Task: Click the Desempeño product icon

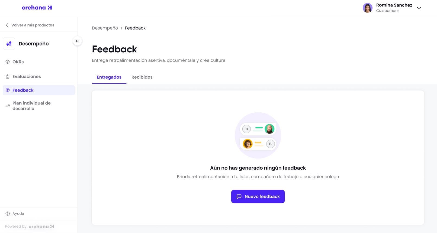Action: pos(9,44)
